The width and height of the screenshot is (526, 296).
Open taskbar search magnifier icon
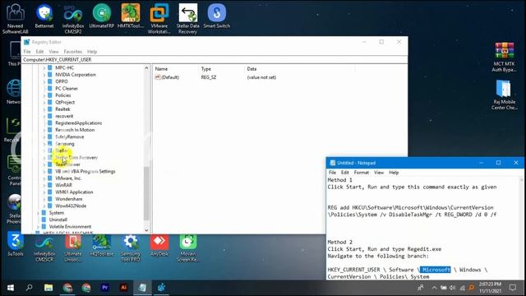click(30, 288)
